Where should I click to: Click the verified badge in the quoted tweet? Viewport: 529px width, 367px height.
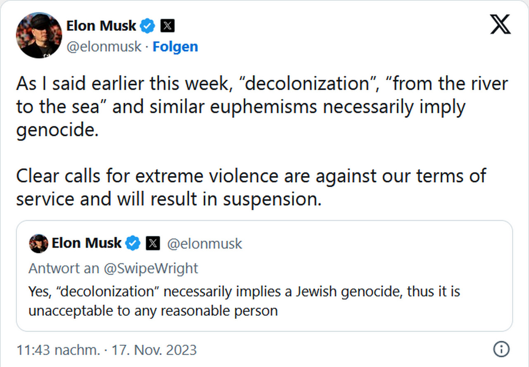(133, 243)
